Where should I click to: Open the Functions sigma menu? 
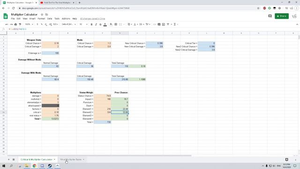click(175, 24)
